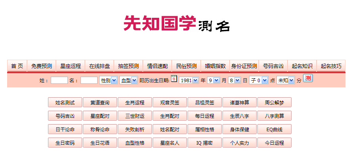Click the 观音灵签 button
This screenshot has height=151, width=353.
[x=170, y=102]
